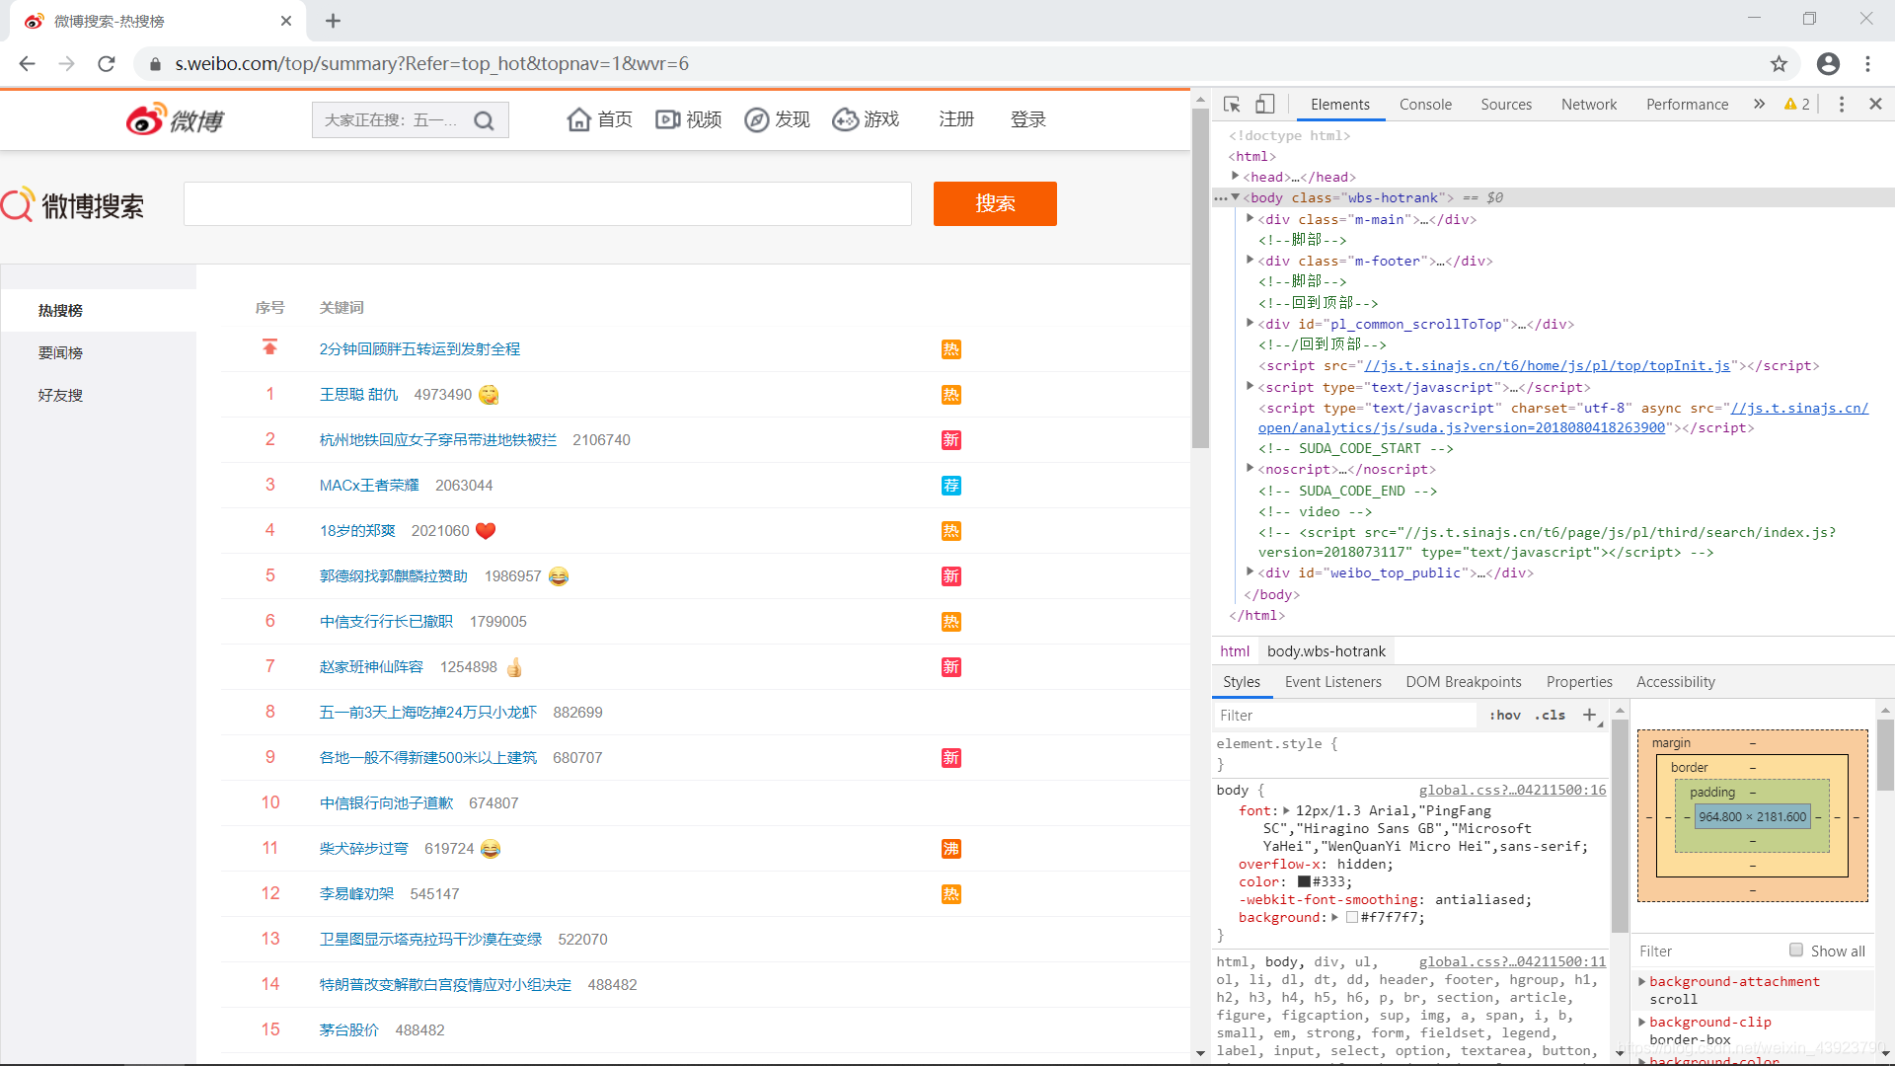Switch to the Performance tab
1895x1066 pixels.
[x=1687, y=104]
